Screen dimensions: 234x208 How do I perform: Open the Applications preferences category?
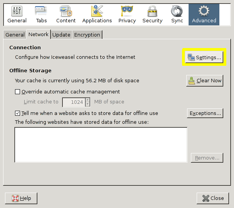97,15
